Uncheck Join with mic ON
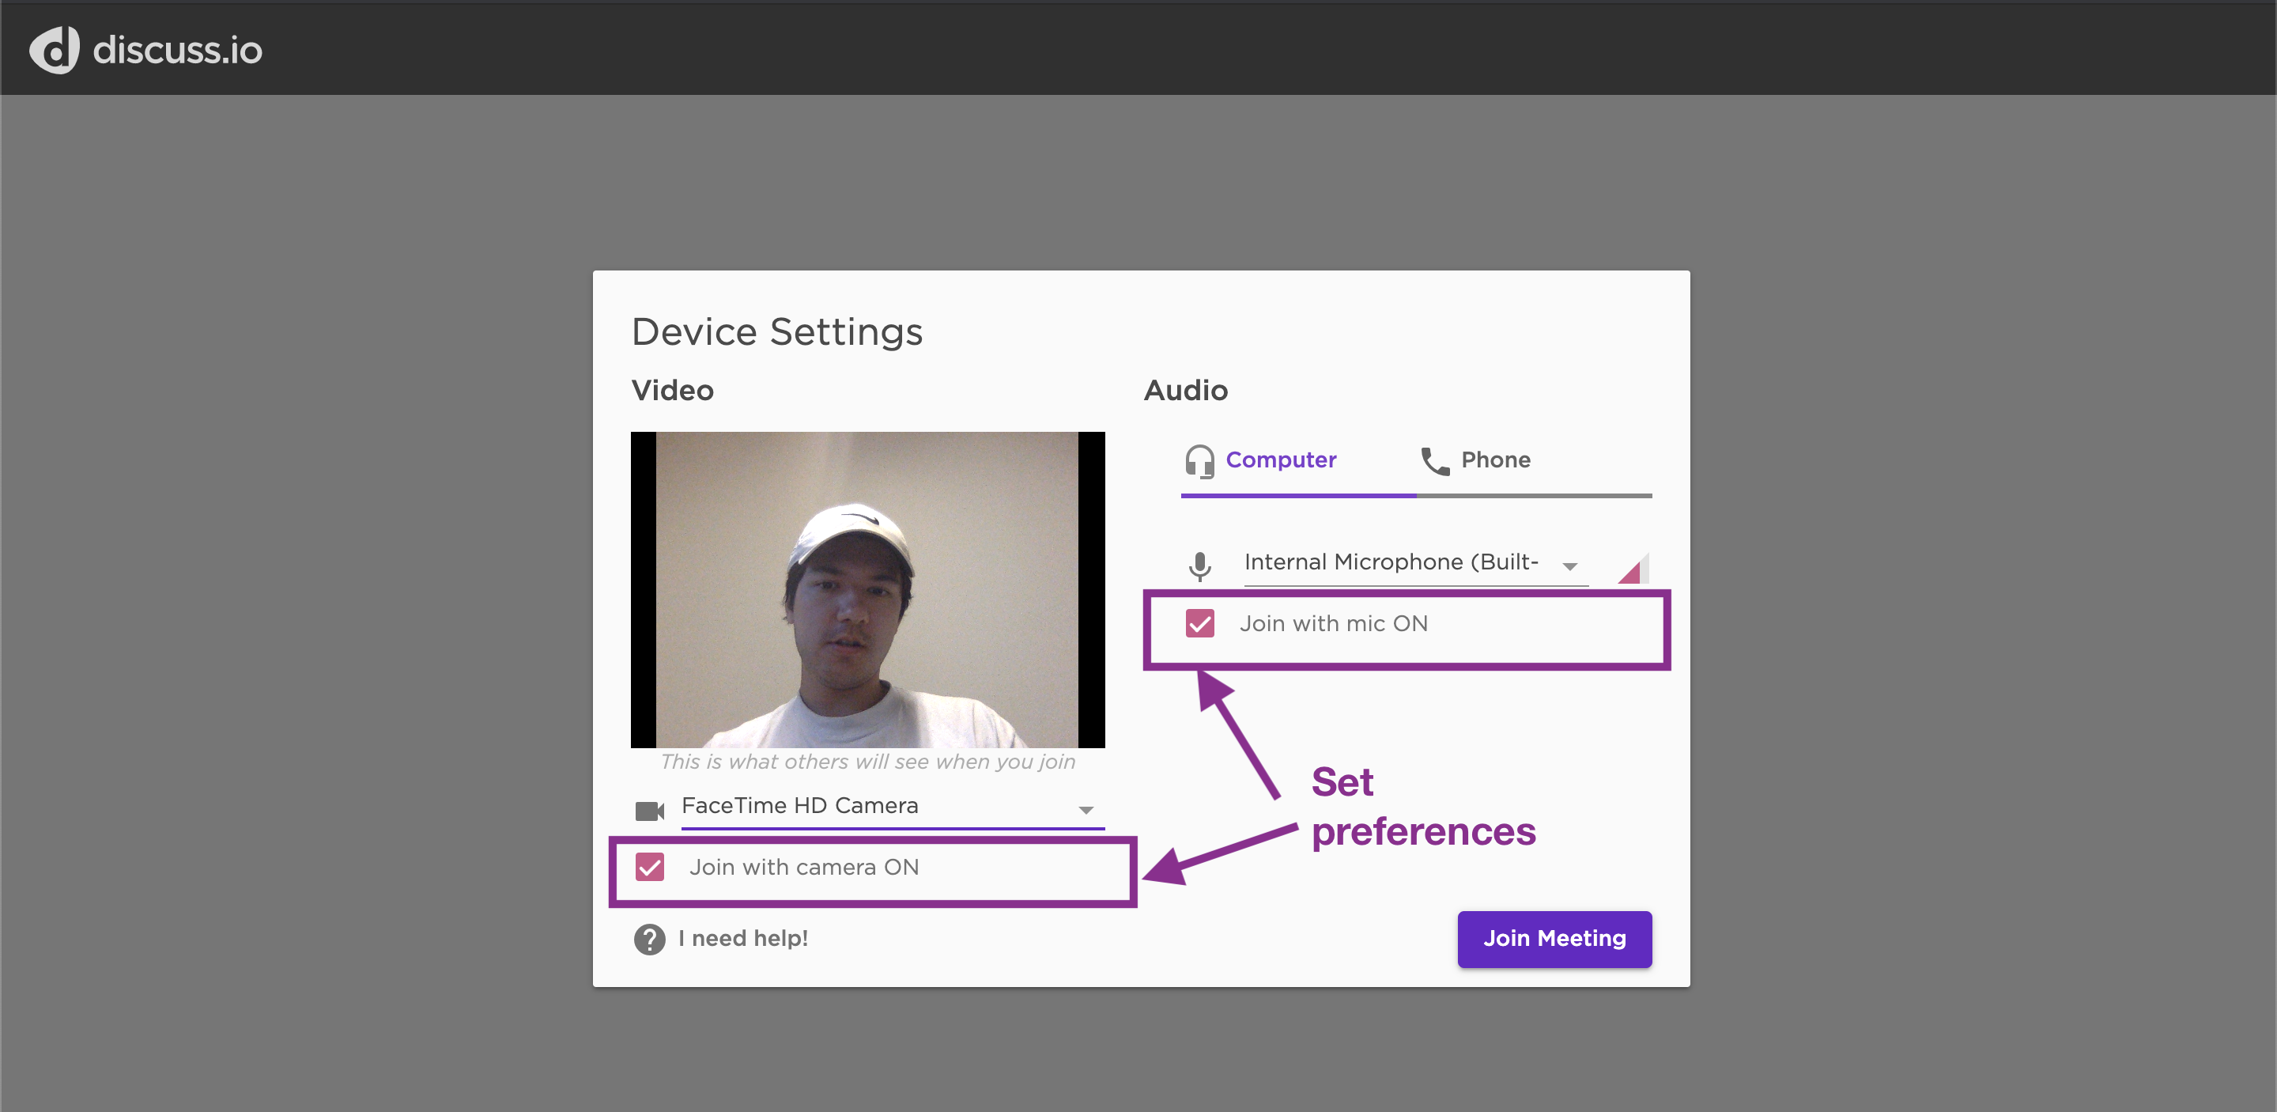 1199,624
